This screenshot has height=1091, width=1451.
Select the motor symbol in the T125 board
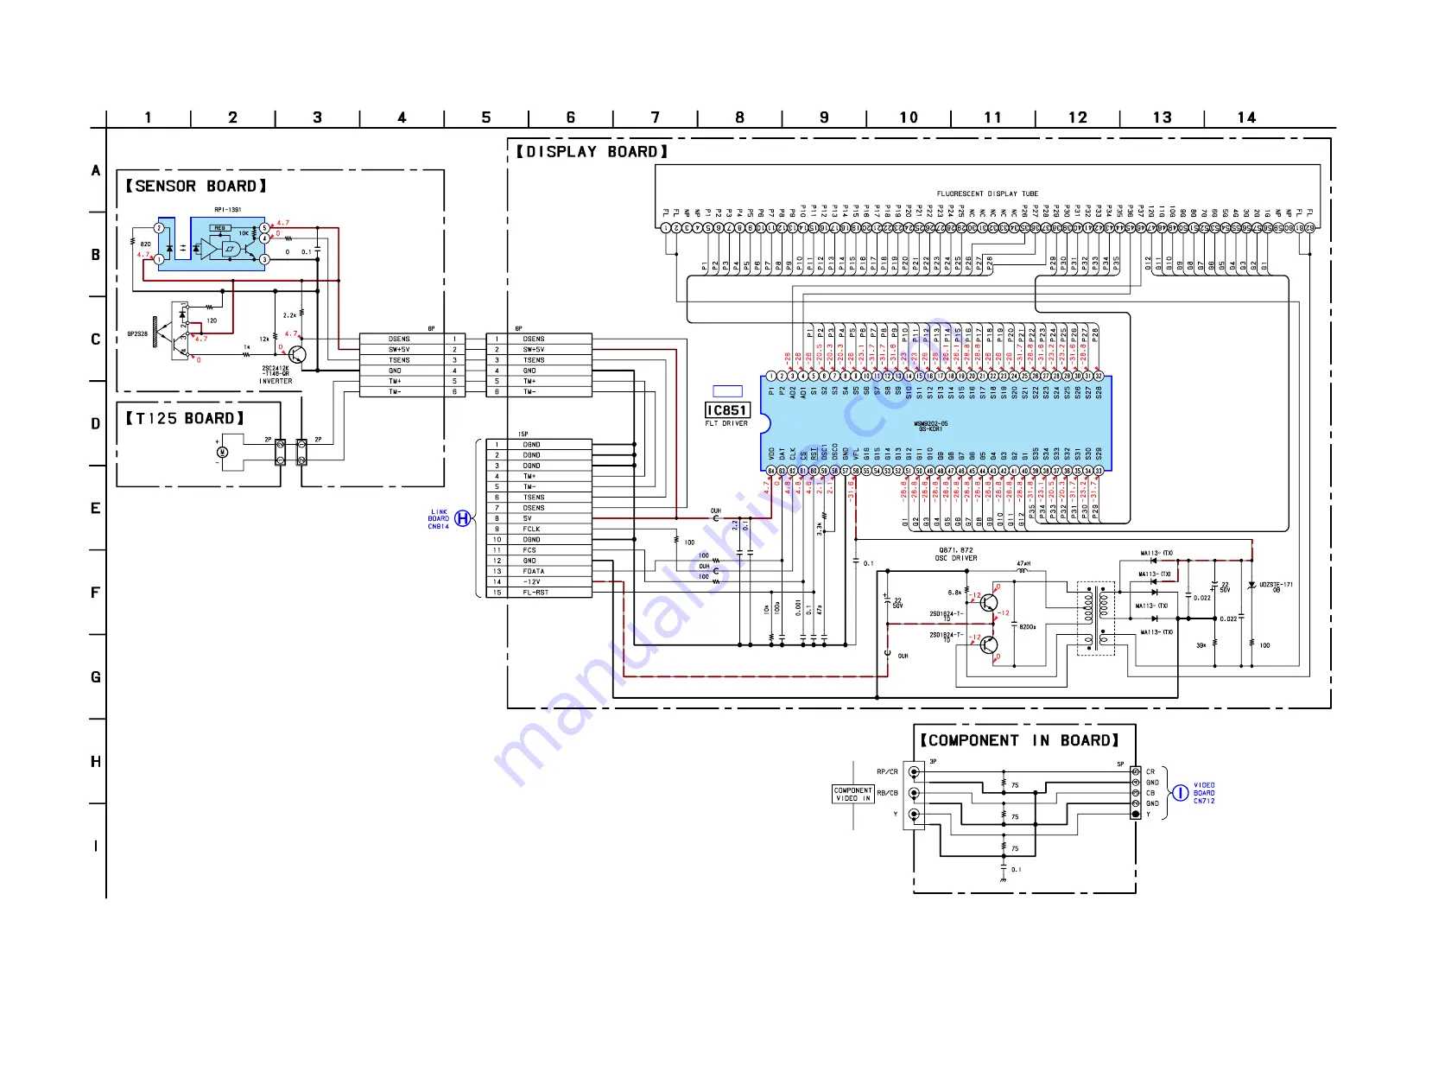pos(222,453)
